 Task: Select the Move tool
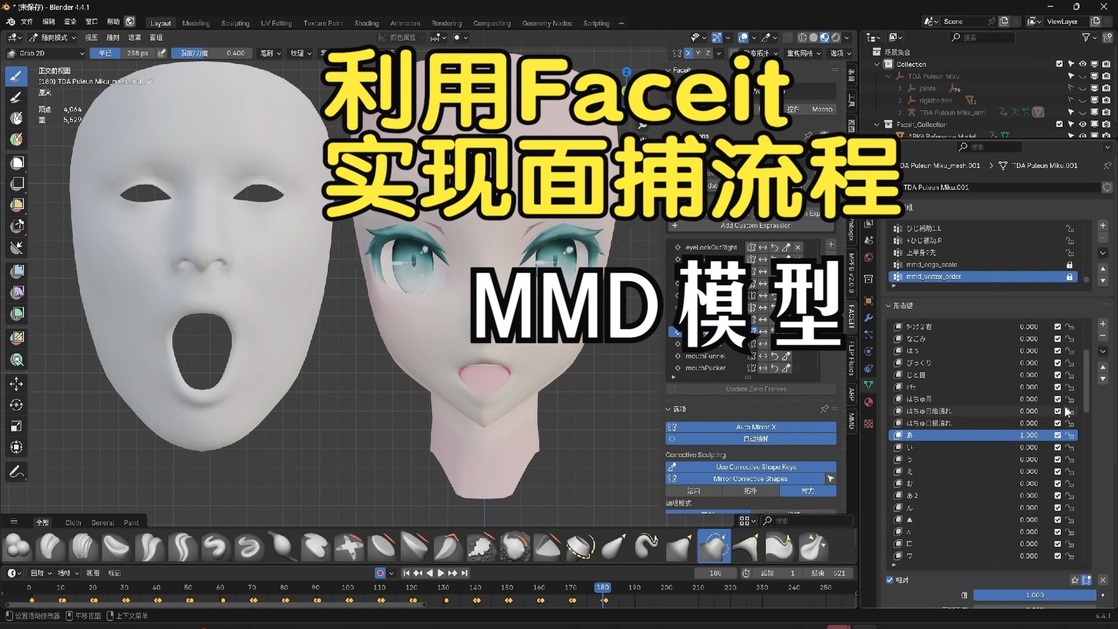(16, 383)
